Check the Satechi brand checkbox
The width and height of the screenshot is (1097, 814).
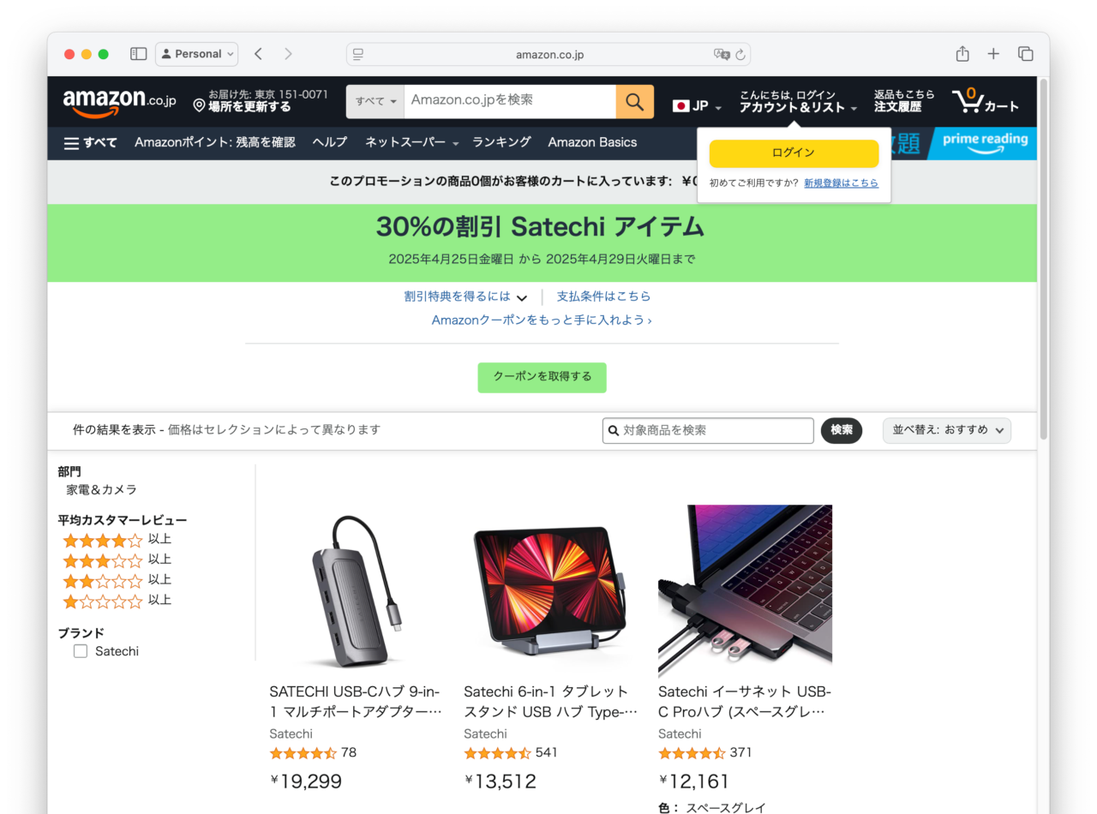(81, 651)
